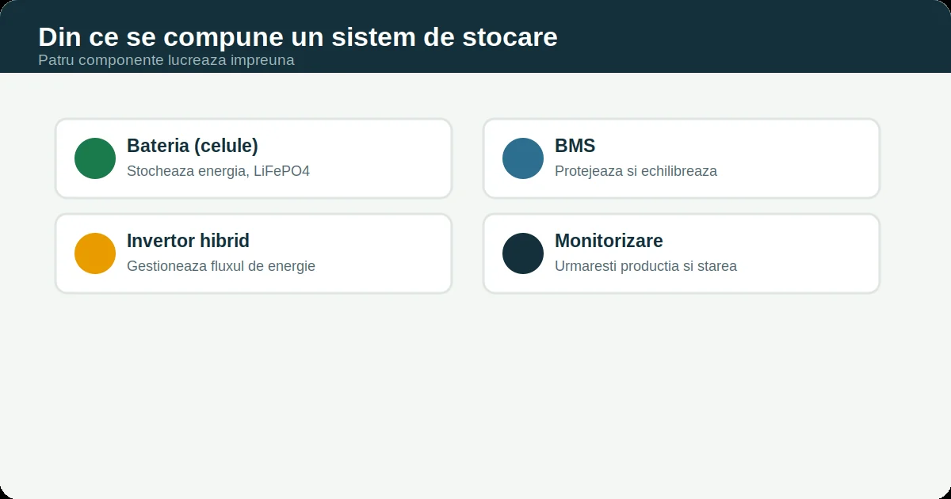This screenshot has height=499, width=951.
Task: Select the Monitorizare heading
Action: tap(609, 241)
